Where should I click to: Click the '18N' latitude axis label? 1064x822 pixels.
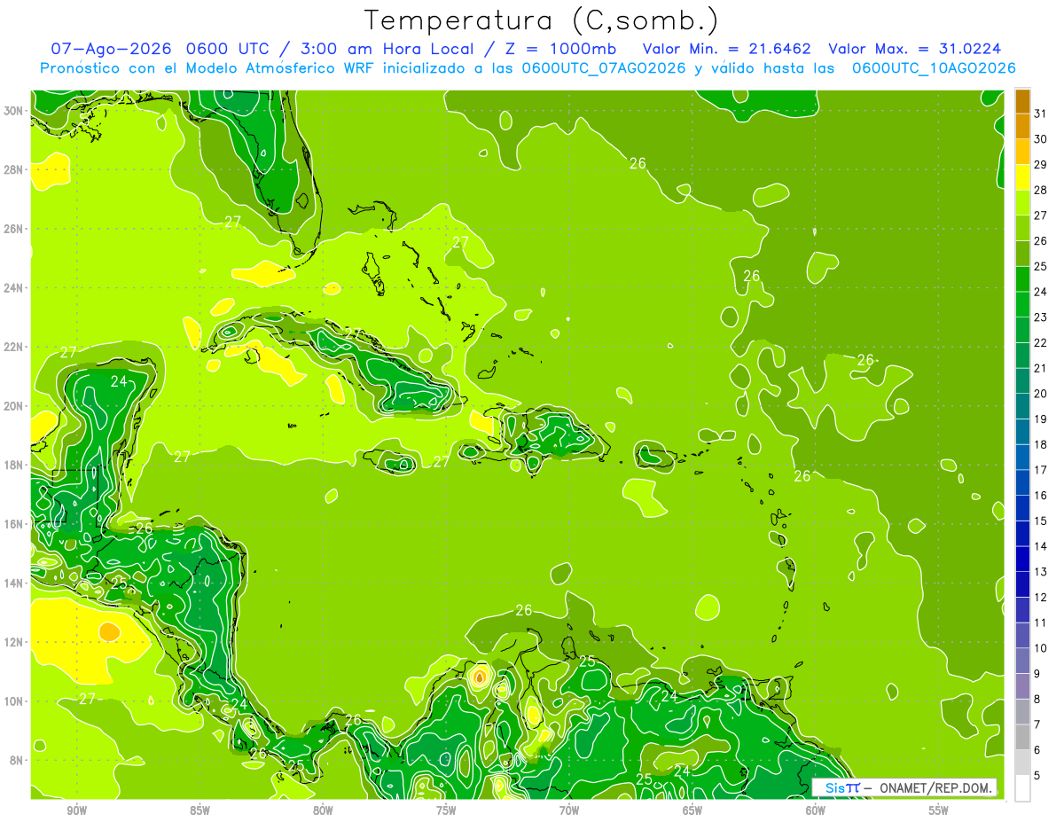tap(15, 466)
